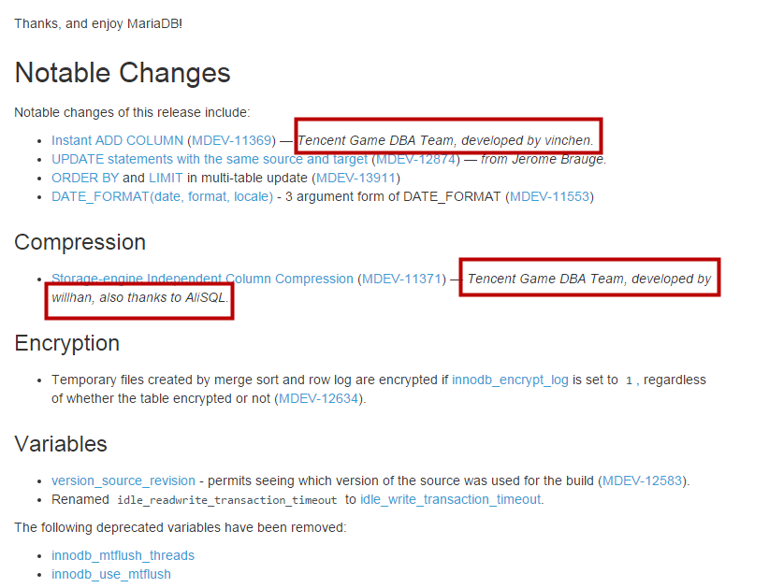This screenshot has width=769, height=588.
Task: Click the Compression section heading
Action: coord(80,242)
